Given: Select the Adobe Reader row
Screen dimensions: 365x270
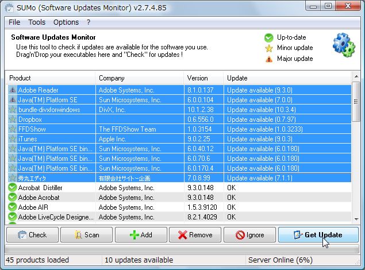Looking at the screenshot, I should click(179, 90).
